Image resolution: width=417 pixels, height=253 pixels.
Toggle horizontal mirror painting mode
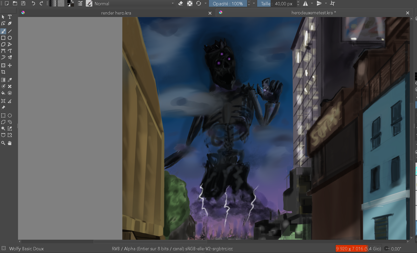305,4
